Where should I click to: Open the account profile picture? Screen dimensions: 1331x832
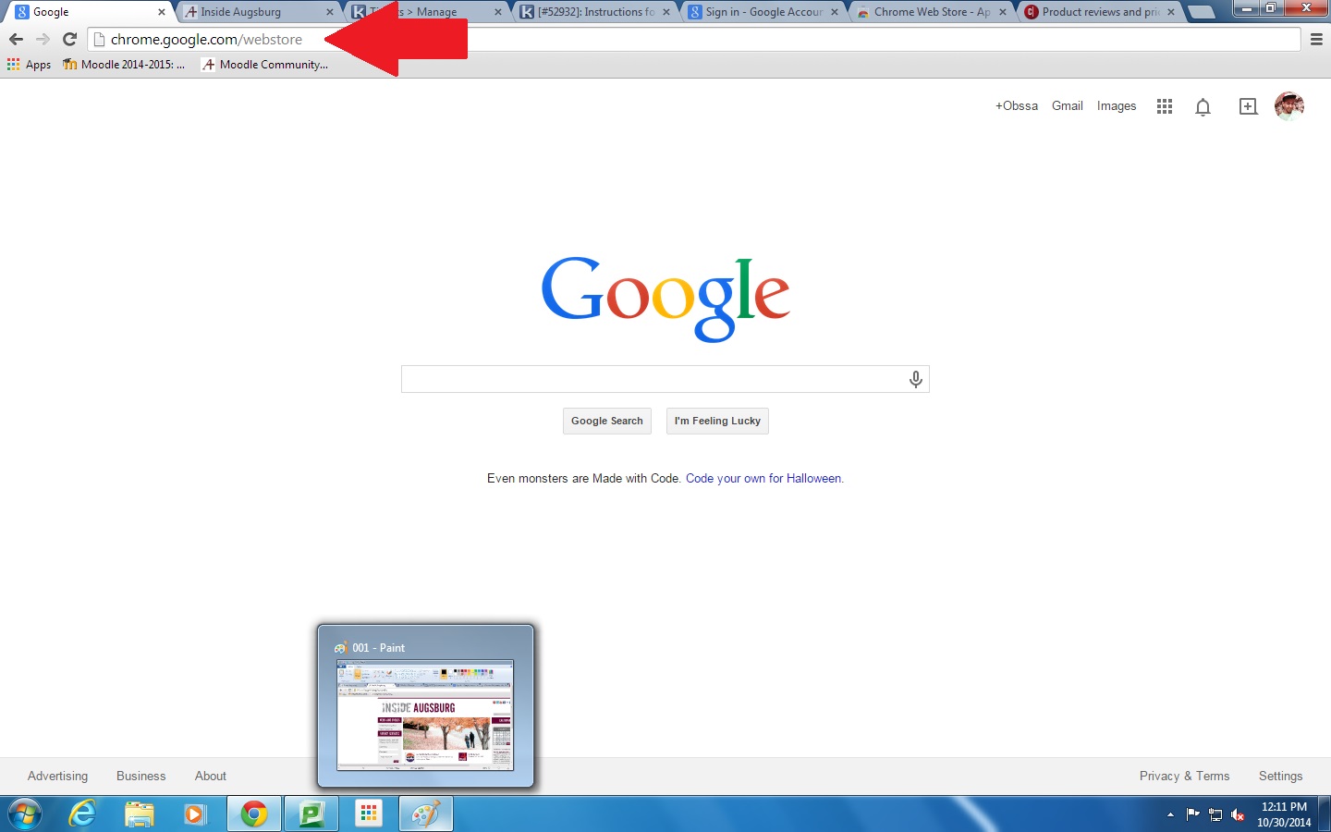(x=1289, y=106)
